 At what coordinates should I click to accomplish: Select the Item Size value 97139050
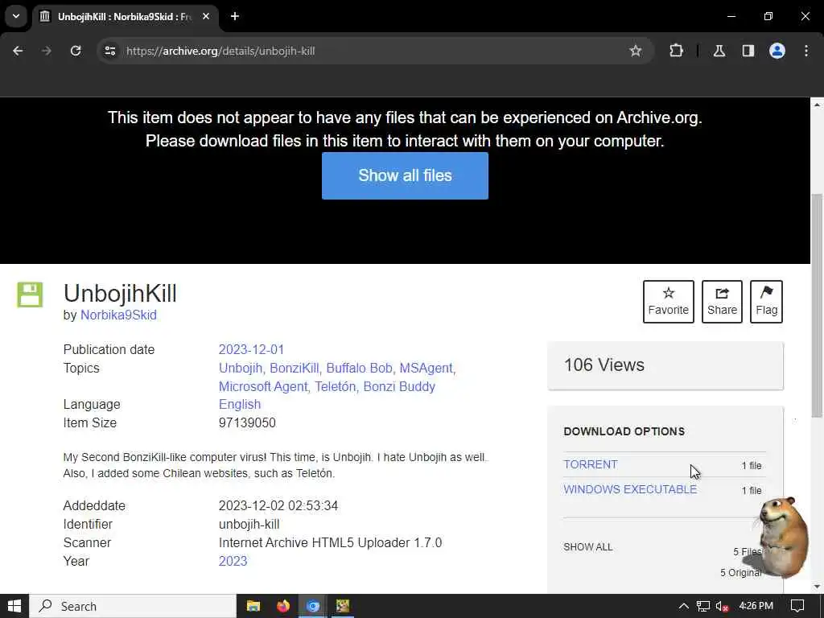(247, 422)
